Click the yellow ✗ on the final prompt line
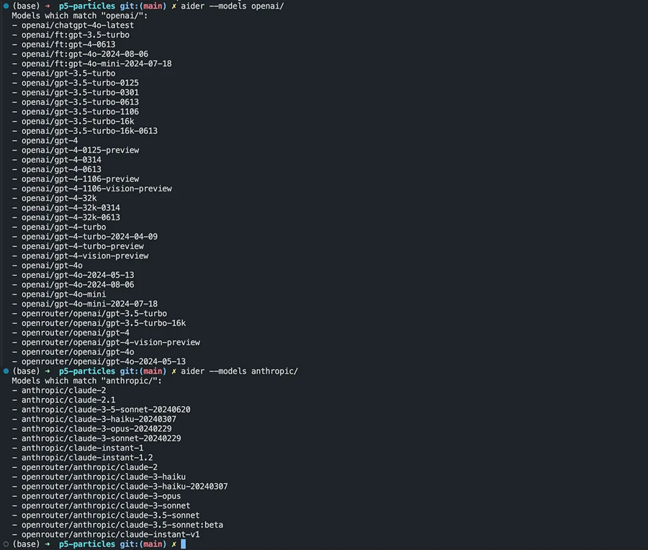 point(174,544)
